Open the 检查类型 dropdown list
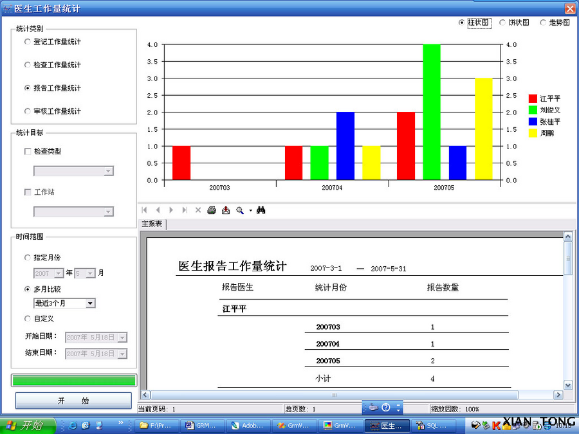 (108, 171)
